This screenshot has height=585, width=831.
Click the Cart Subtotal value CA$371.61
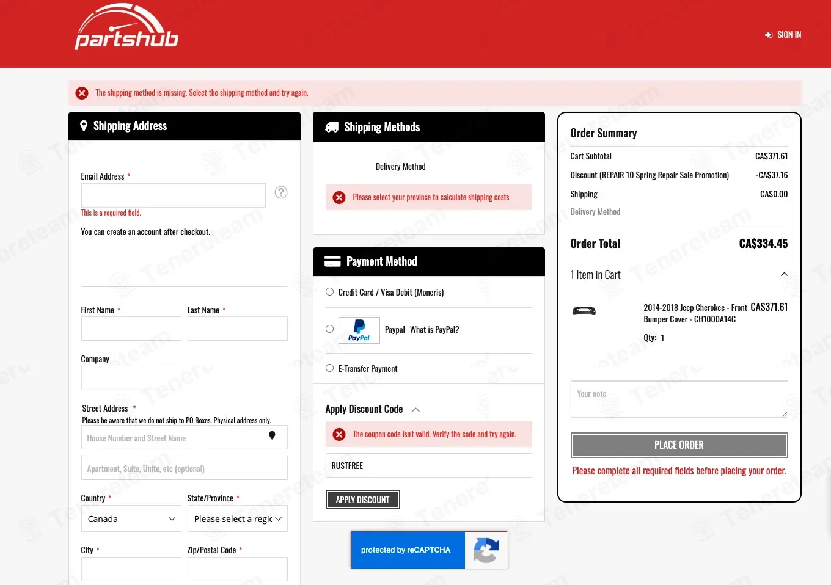point(771,156)
